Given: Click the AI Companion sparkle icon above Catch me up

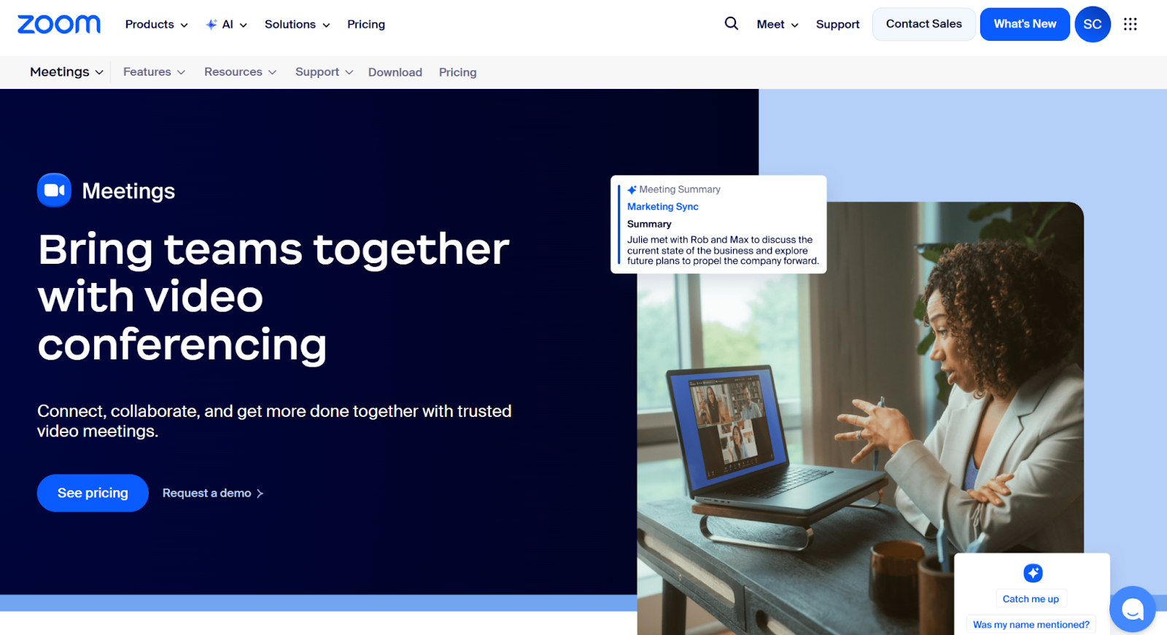Looking at the screenshot, I should click(x=1032, y=573).
